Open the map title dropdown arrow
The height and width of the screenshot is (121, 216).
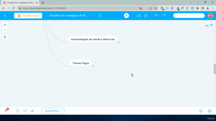pos(91,16)
